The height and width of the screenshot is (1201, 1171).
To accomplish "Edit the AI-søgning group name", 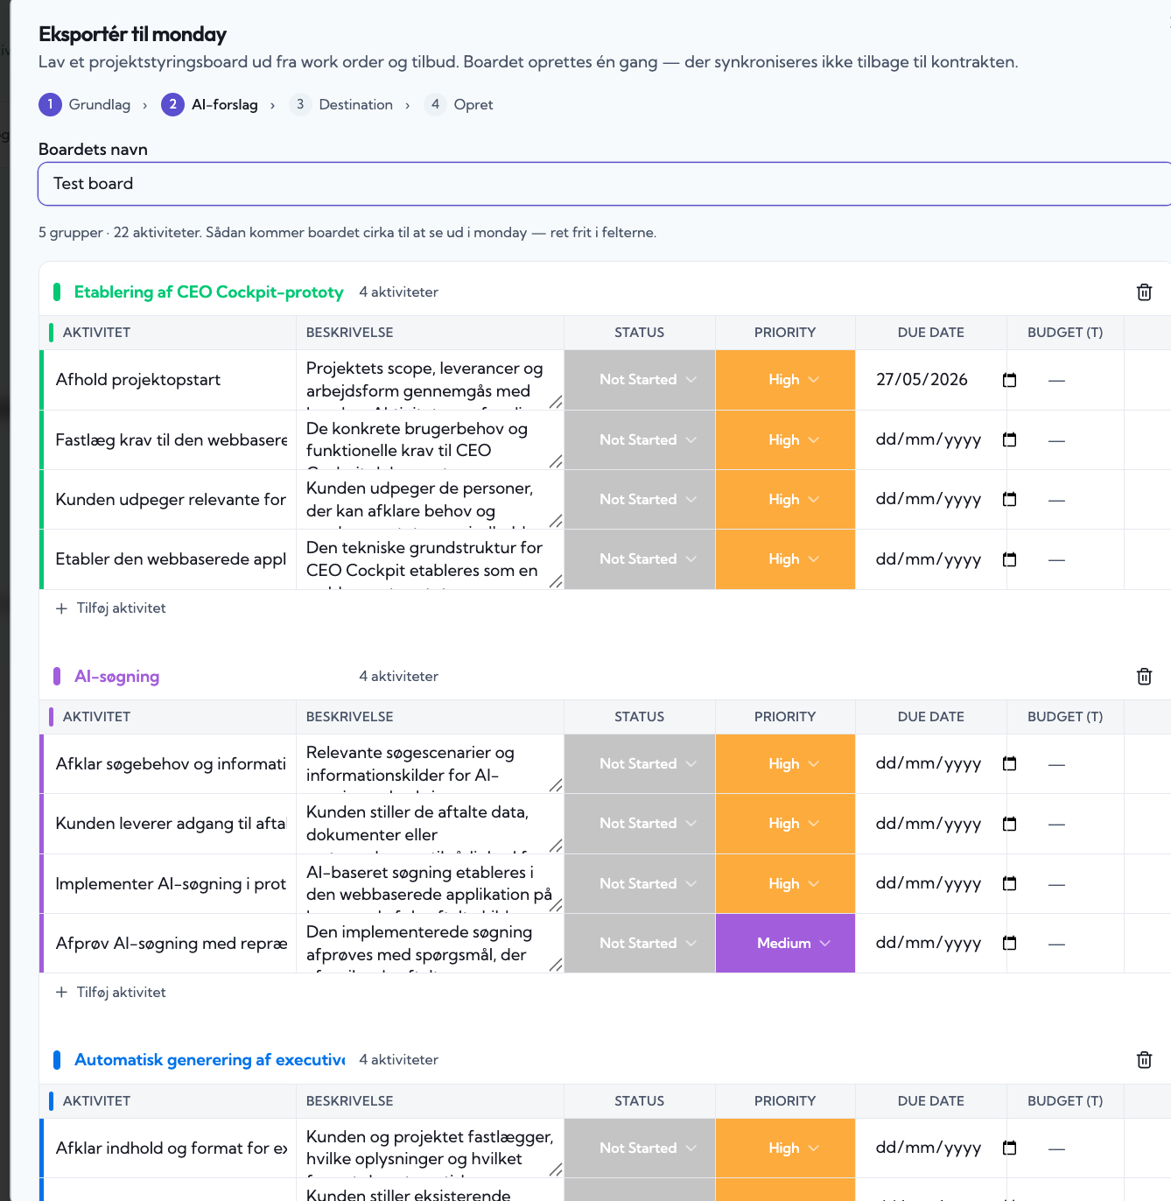I will [x=208, y=677].
